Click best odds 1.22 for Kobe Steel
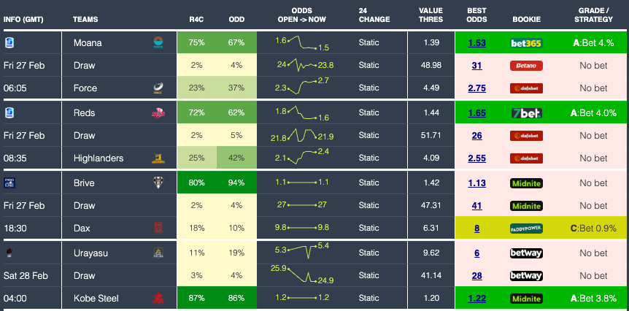 pyautogui.click(x=476, y=299)
